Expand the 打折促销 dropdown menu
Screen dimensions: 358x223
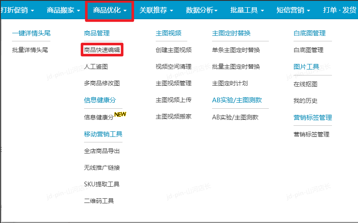(17, 10)
